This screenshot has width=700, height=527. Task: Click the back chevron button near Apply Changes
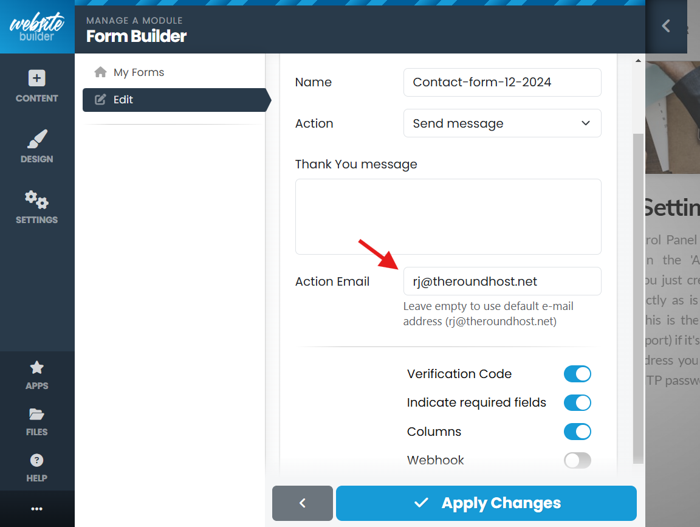[302, 503]
